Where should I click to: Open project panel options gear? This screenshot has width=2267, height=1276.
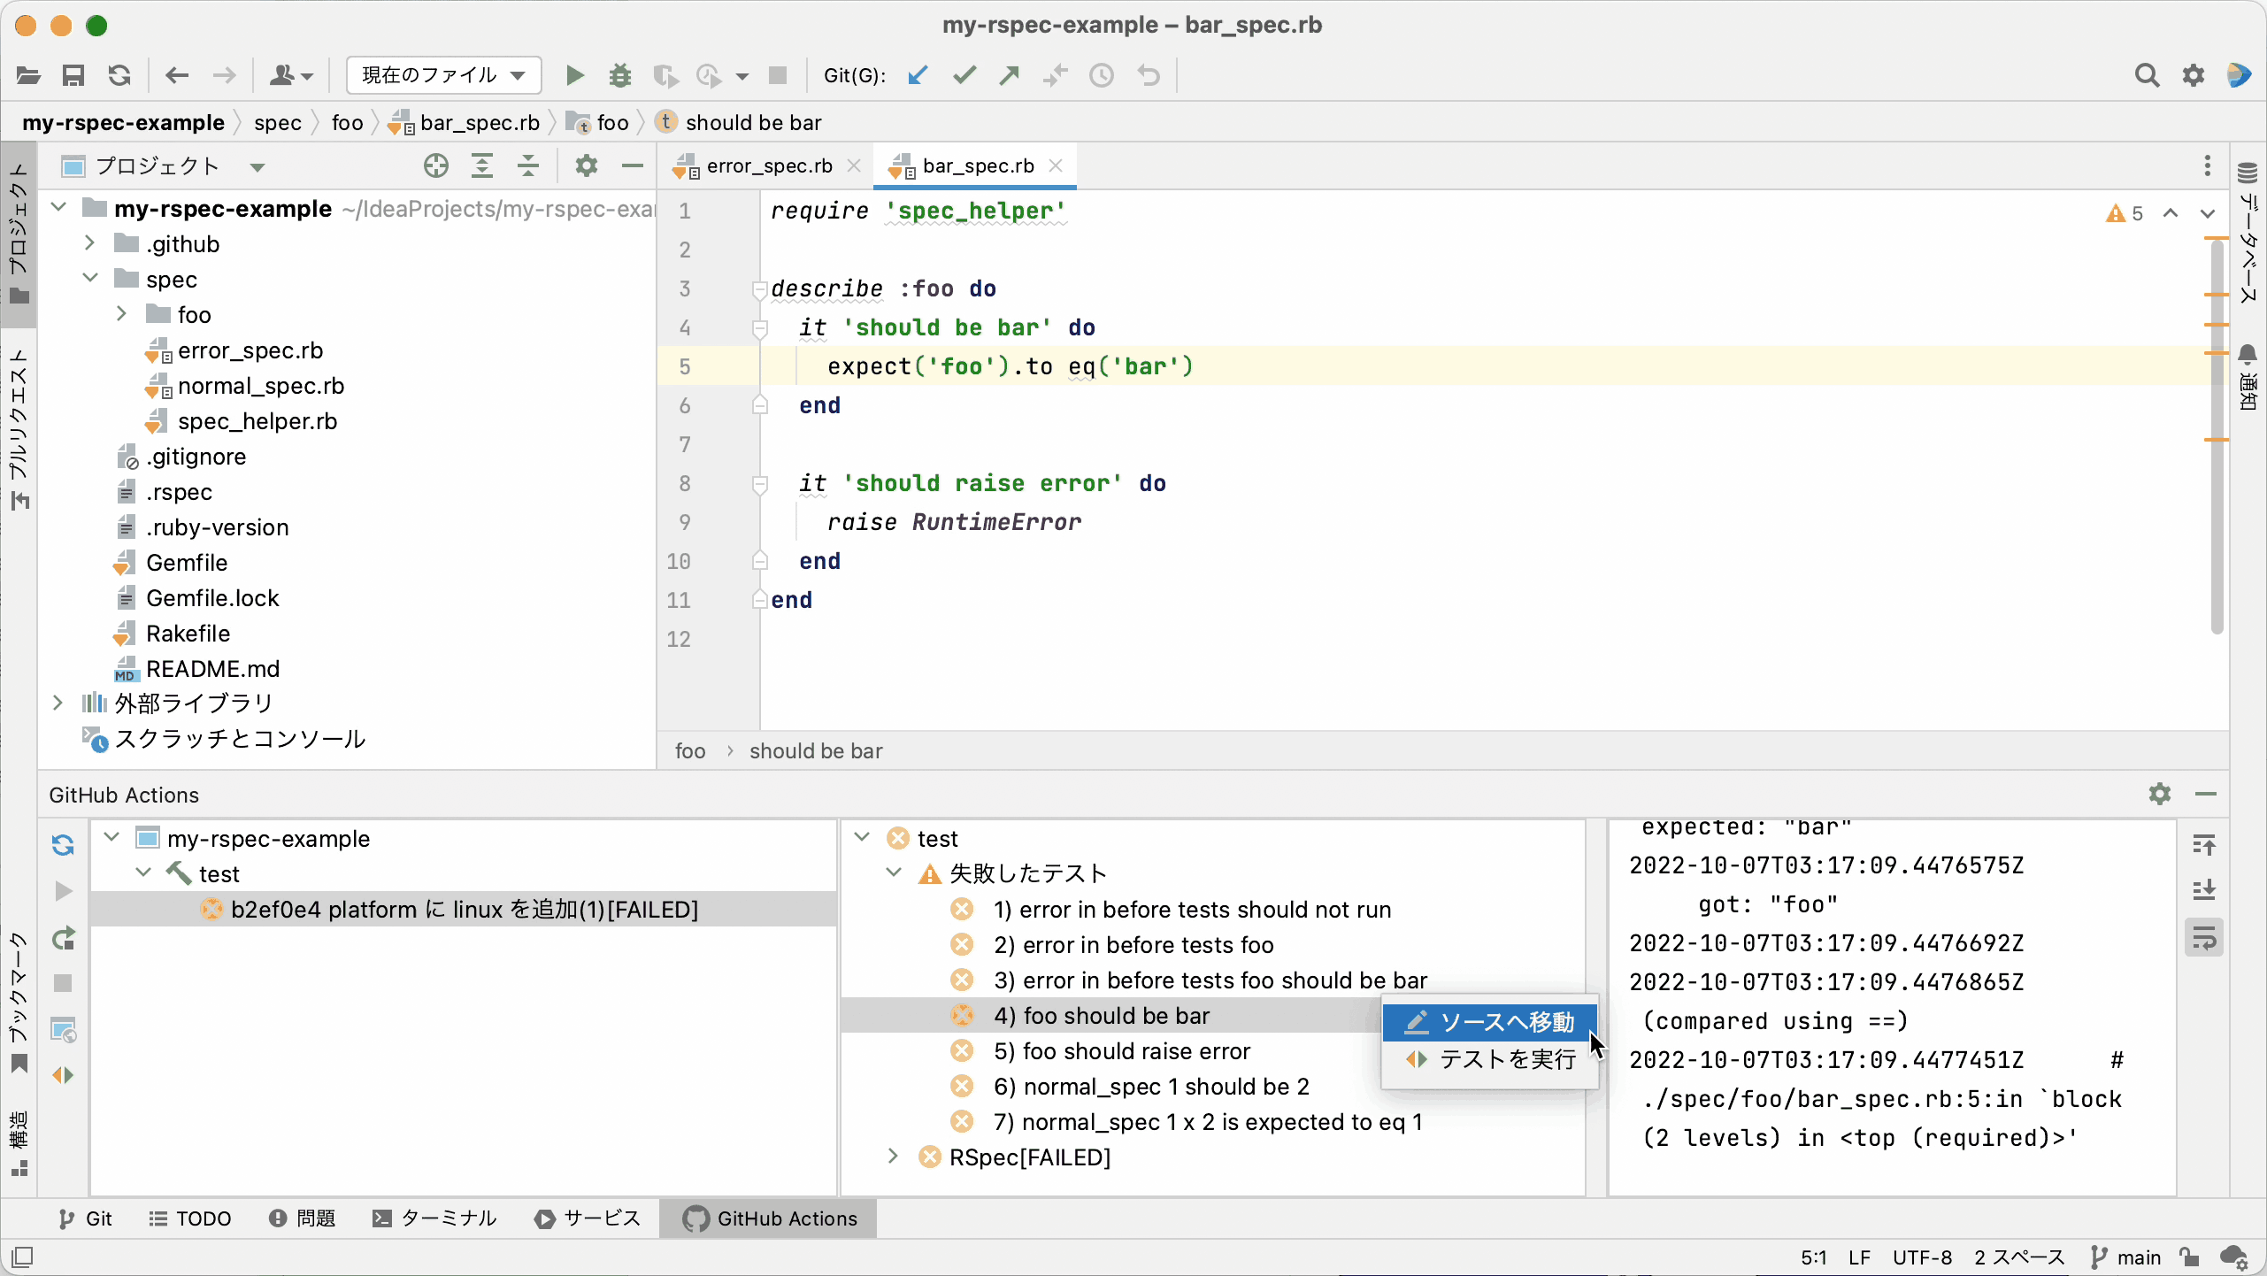point(587,165)
